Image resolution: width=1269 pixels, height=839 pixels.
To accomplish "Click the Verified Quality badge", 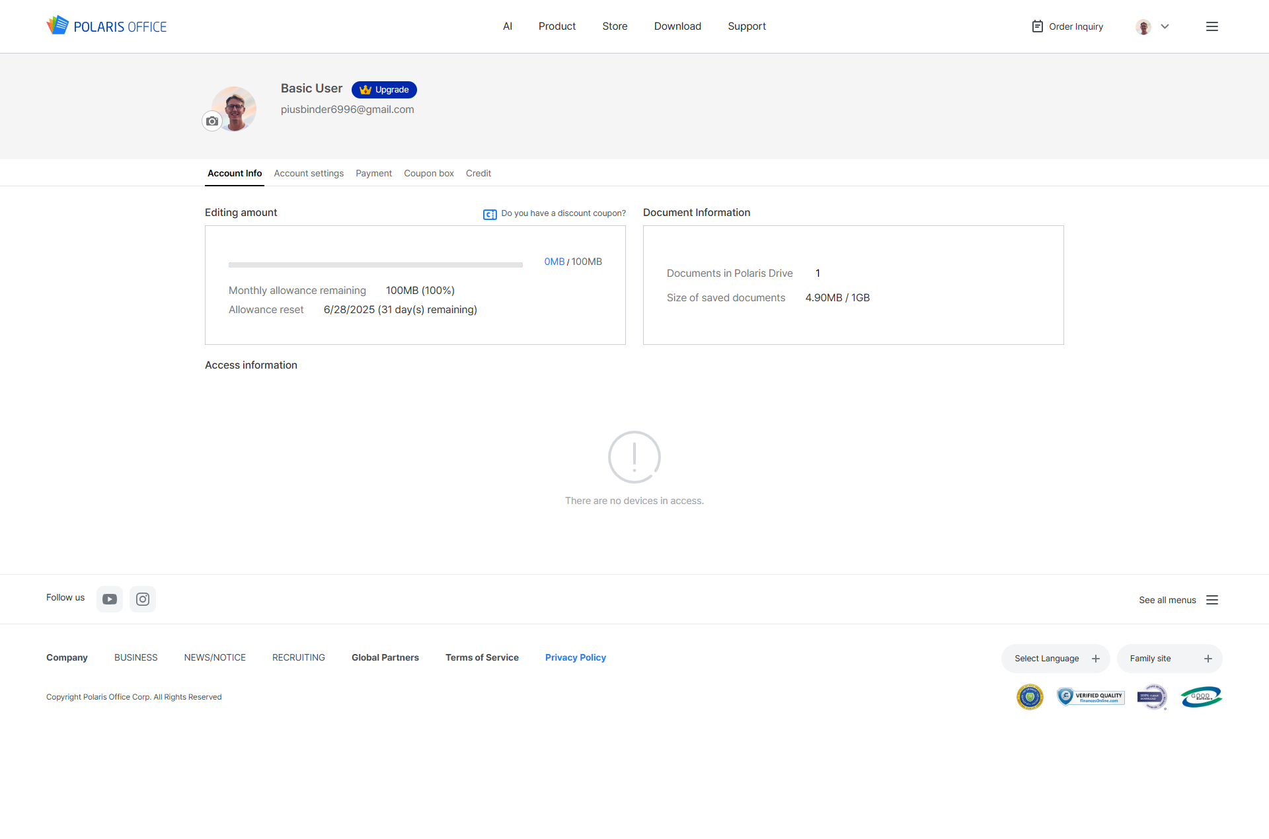I will pos(1091,696).
